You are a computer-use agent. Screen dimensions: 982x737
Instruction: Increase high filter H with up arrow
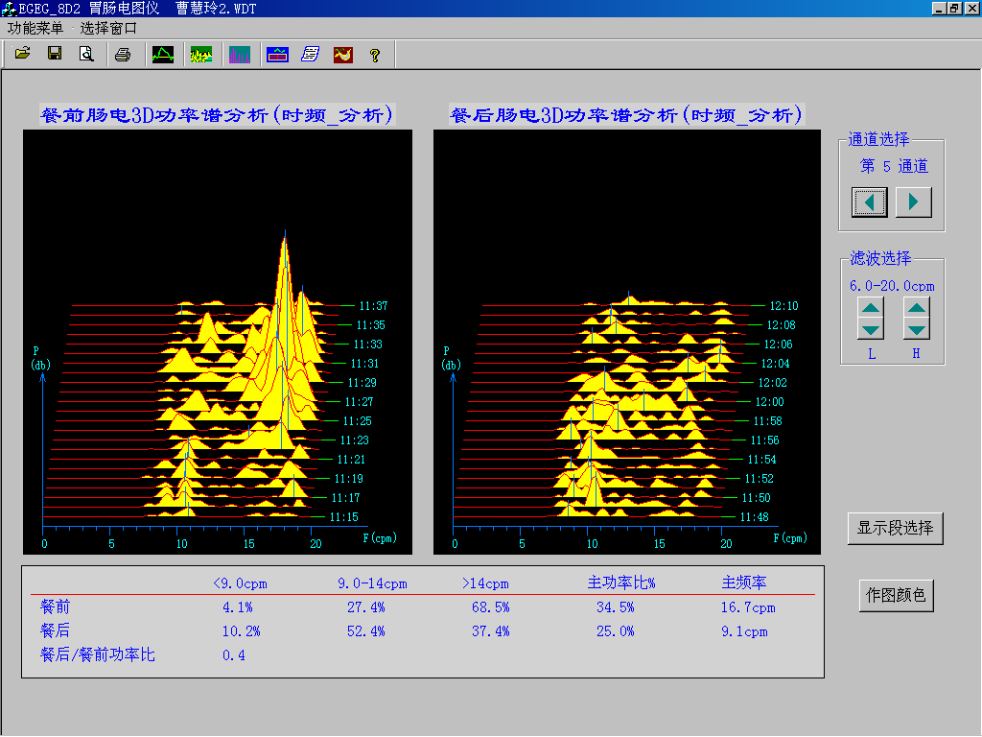pyautogui.click(x=917, y=308)
